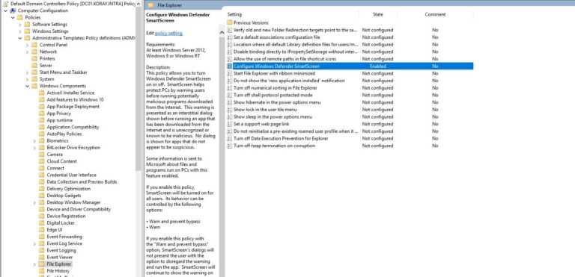Click the BitLocker Drive Encryption folder icon
575x277 pixels.
(x=42, y=148)
